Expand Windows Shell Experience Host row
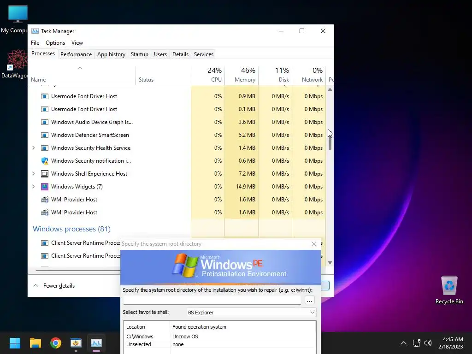The image size is (472, 354). point(33,174)
